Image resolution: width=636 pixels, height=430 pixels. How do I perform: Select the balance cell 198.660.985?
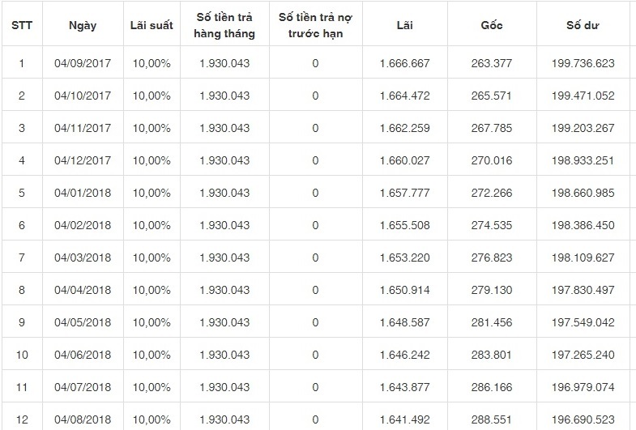[583, 193]
